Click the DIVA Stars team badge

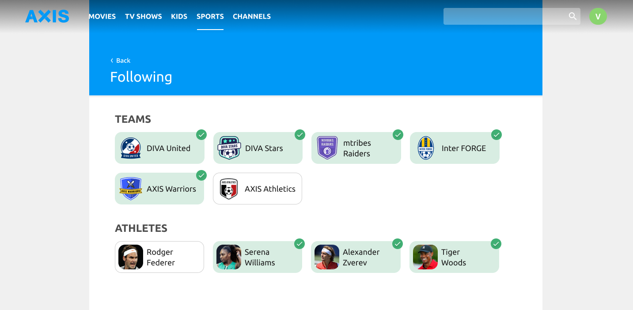coord(229,148)
